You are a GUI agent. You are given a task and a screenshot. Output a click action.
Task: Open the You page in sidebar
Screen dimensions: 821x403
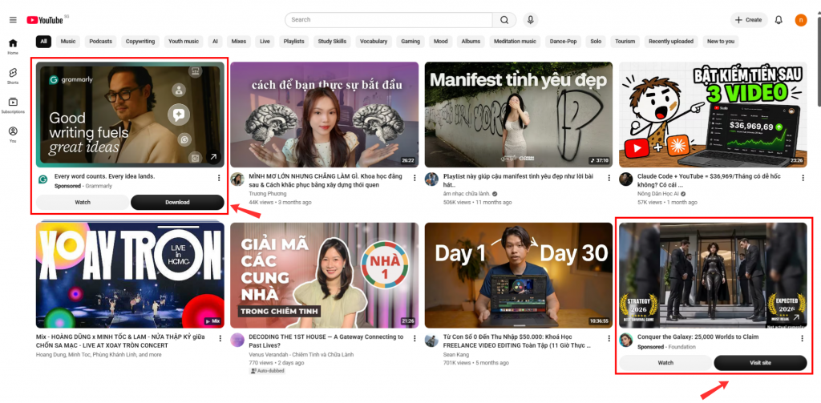pyautogui.click(x=13, y=135)
